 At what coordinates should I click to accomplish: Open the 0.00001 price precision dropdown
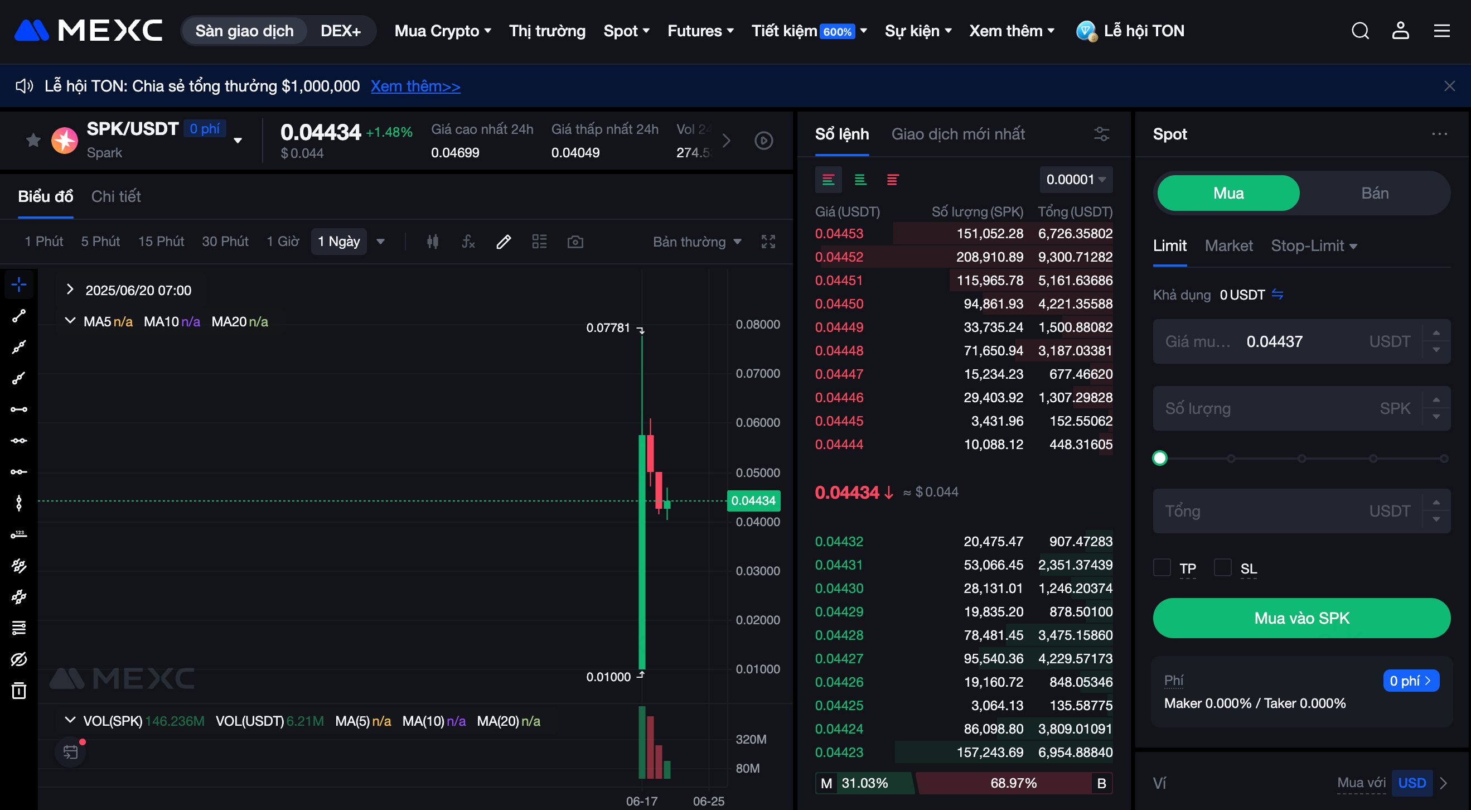[x=1076, y=180]
